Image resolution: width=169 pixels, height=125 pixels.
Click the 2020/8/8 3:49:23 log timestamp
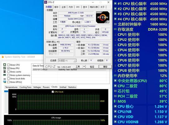(40, 69)
